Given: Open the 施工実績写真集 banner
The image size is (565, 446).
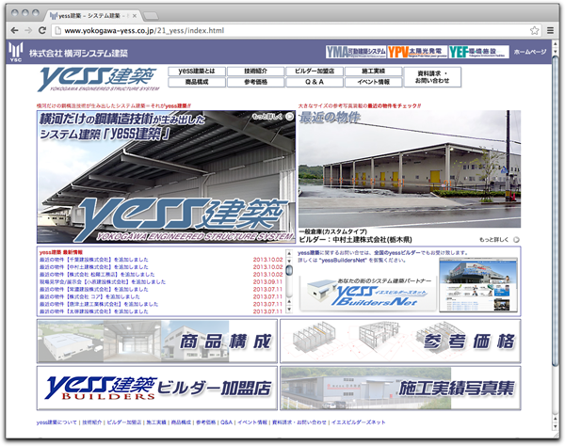Looking at the screenshot, I should 400,388.
